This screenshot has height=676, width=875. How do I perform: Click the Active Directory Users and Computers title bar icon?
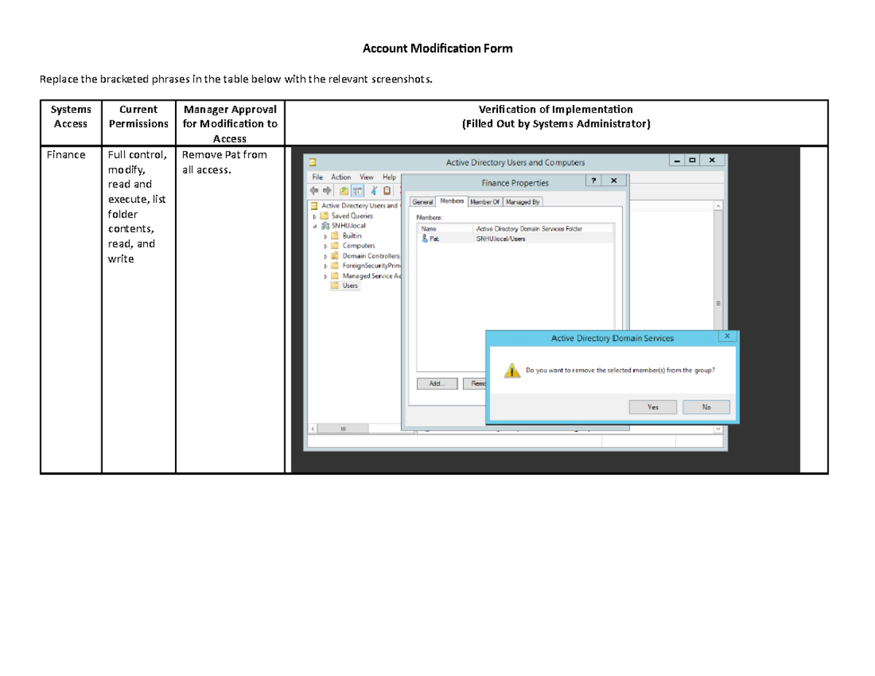312,161
